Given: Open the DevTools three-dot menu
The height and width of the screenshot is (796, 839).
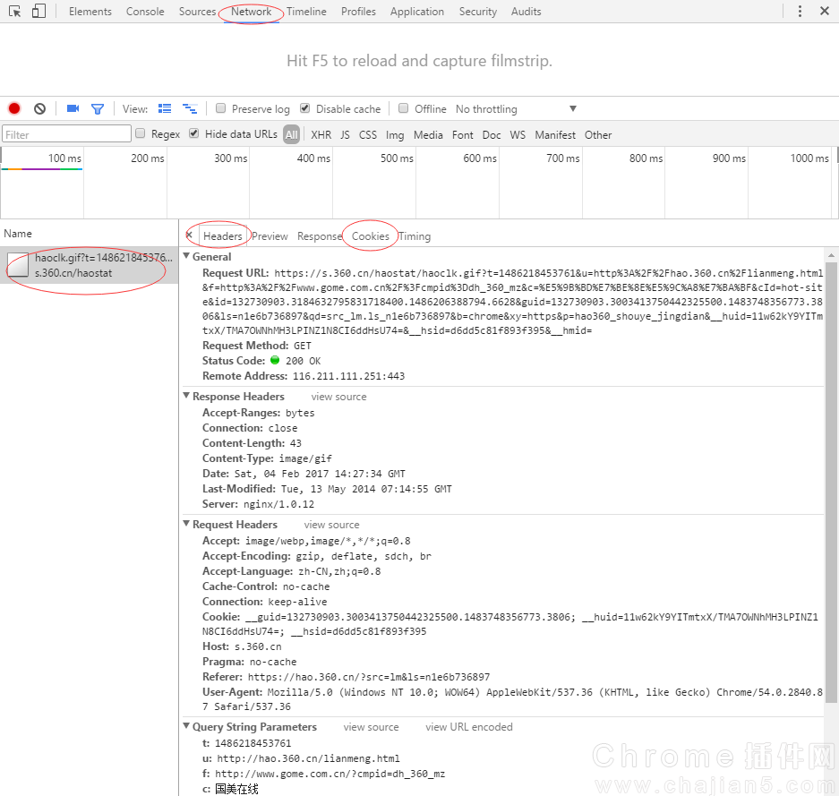Looking at the screenshot, I should (x=800, y=12).
